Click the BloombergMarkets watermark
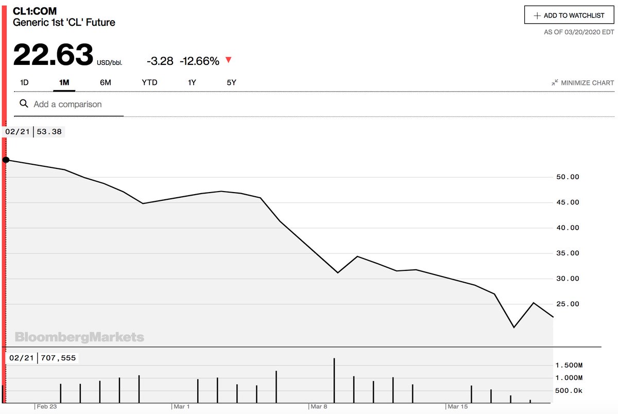Image resolution: width=618 pixels, height=414 pixels. (79, 338)
